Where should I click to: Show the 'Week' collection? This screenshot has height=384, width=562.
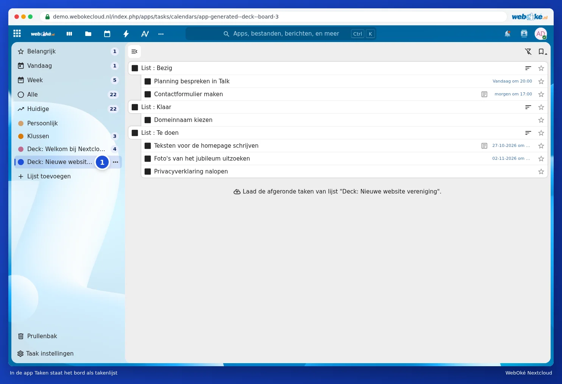pos(68,80)
